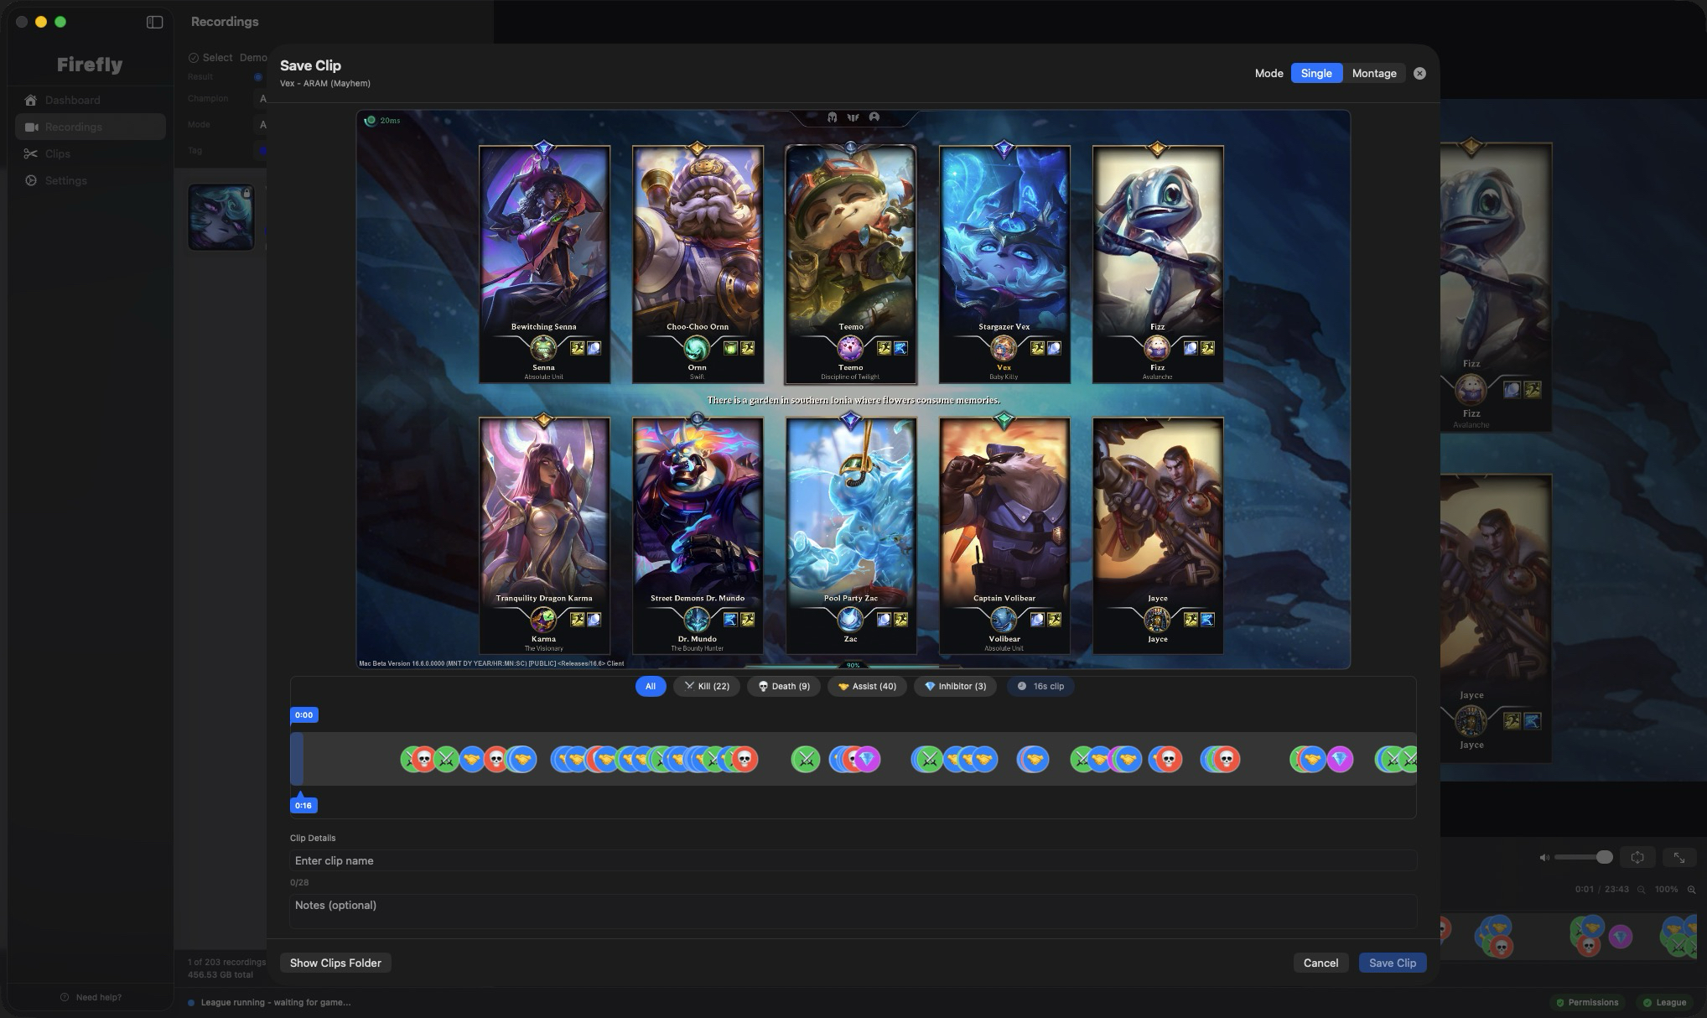The width and height of the screenshot is (1707, 1018).
Task: Click the Notes (optional) field
Action: click(x=853, y=911)
